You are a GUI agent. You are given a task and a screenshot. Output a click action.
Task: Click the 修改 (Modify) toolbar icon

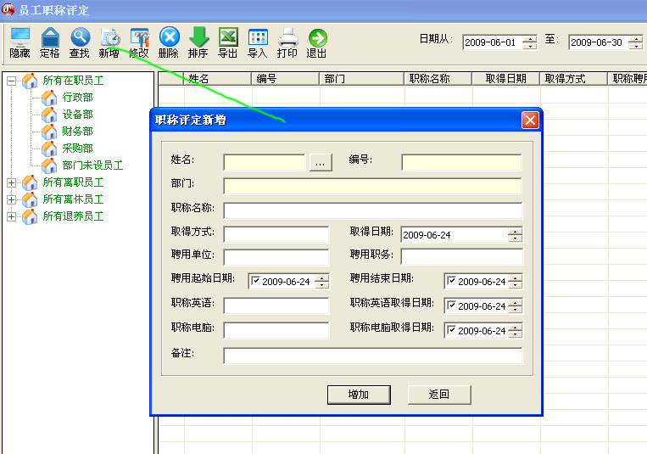[x=139, y=42]
